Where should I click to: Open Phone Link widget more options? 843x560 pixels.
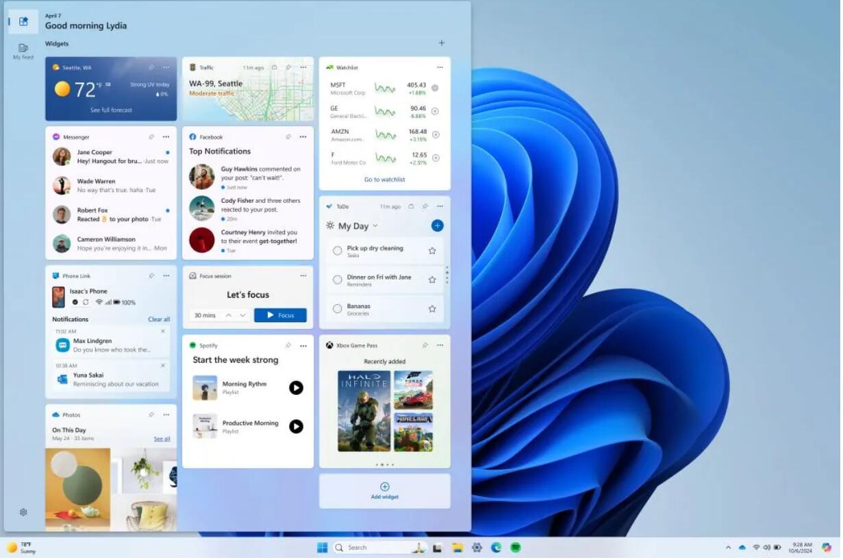166,276
